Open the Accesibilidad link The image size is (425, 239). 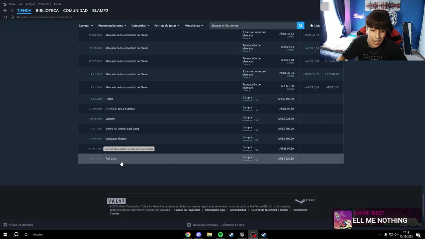tap(238, 210)
